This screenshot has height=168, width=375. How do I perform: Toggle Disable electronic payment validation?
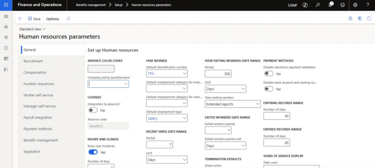tap(269, 74)
